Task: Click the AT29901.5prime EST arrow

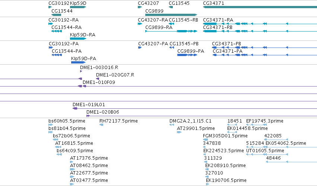Action: [x=179, y=132]
